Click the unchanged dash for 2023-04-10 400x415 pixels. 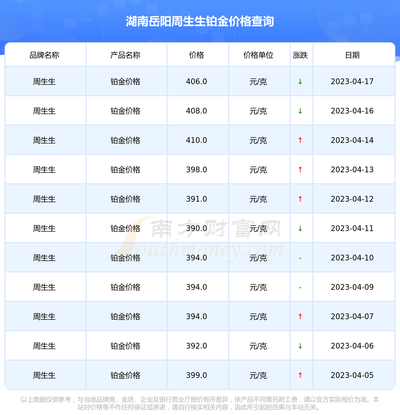coord(300,258)
